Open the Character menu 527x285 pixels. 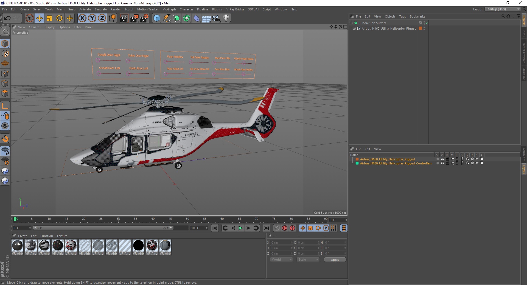(x=187, y=9)
